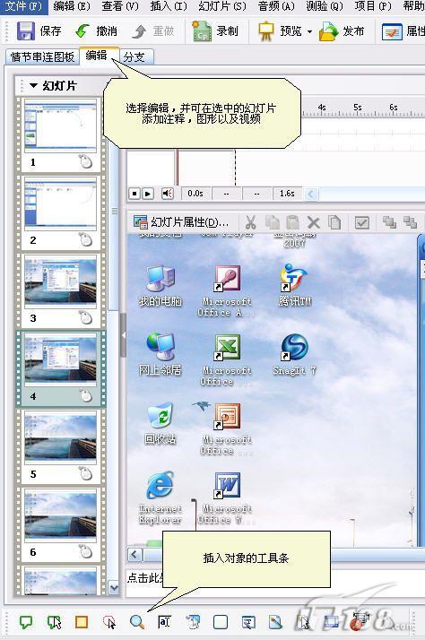Screen dimensions: 425x640
Task: Insert a click box object
Action: [109, 622]
